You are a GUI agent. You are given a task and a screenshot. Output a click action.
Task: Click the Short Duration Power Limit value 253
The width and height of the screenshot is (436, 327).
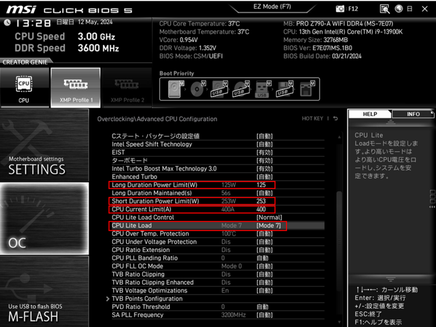tap(261, 201)
